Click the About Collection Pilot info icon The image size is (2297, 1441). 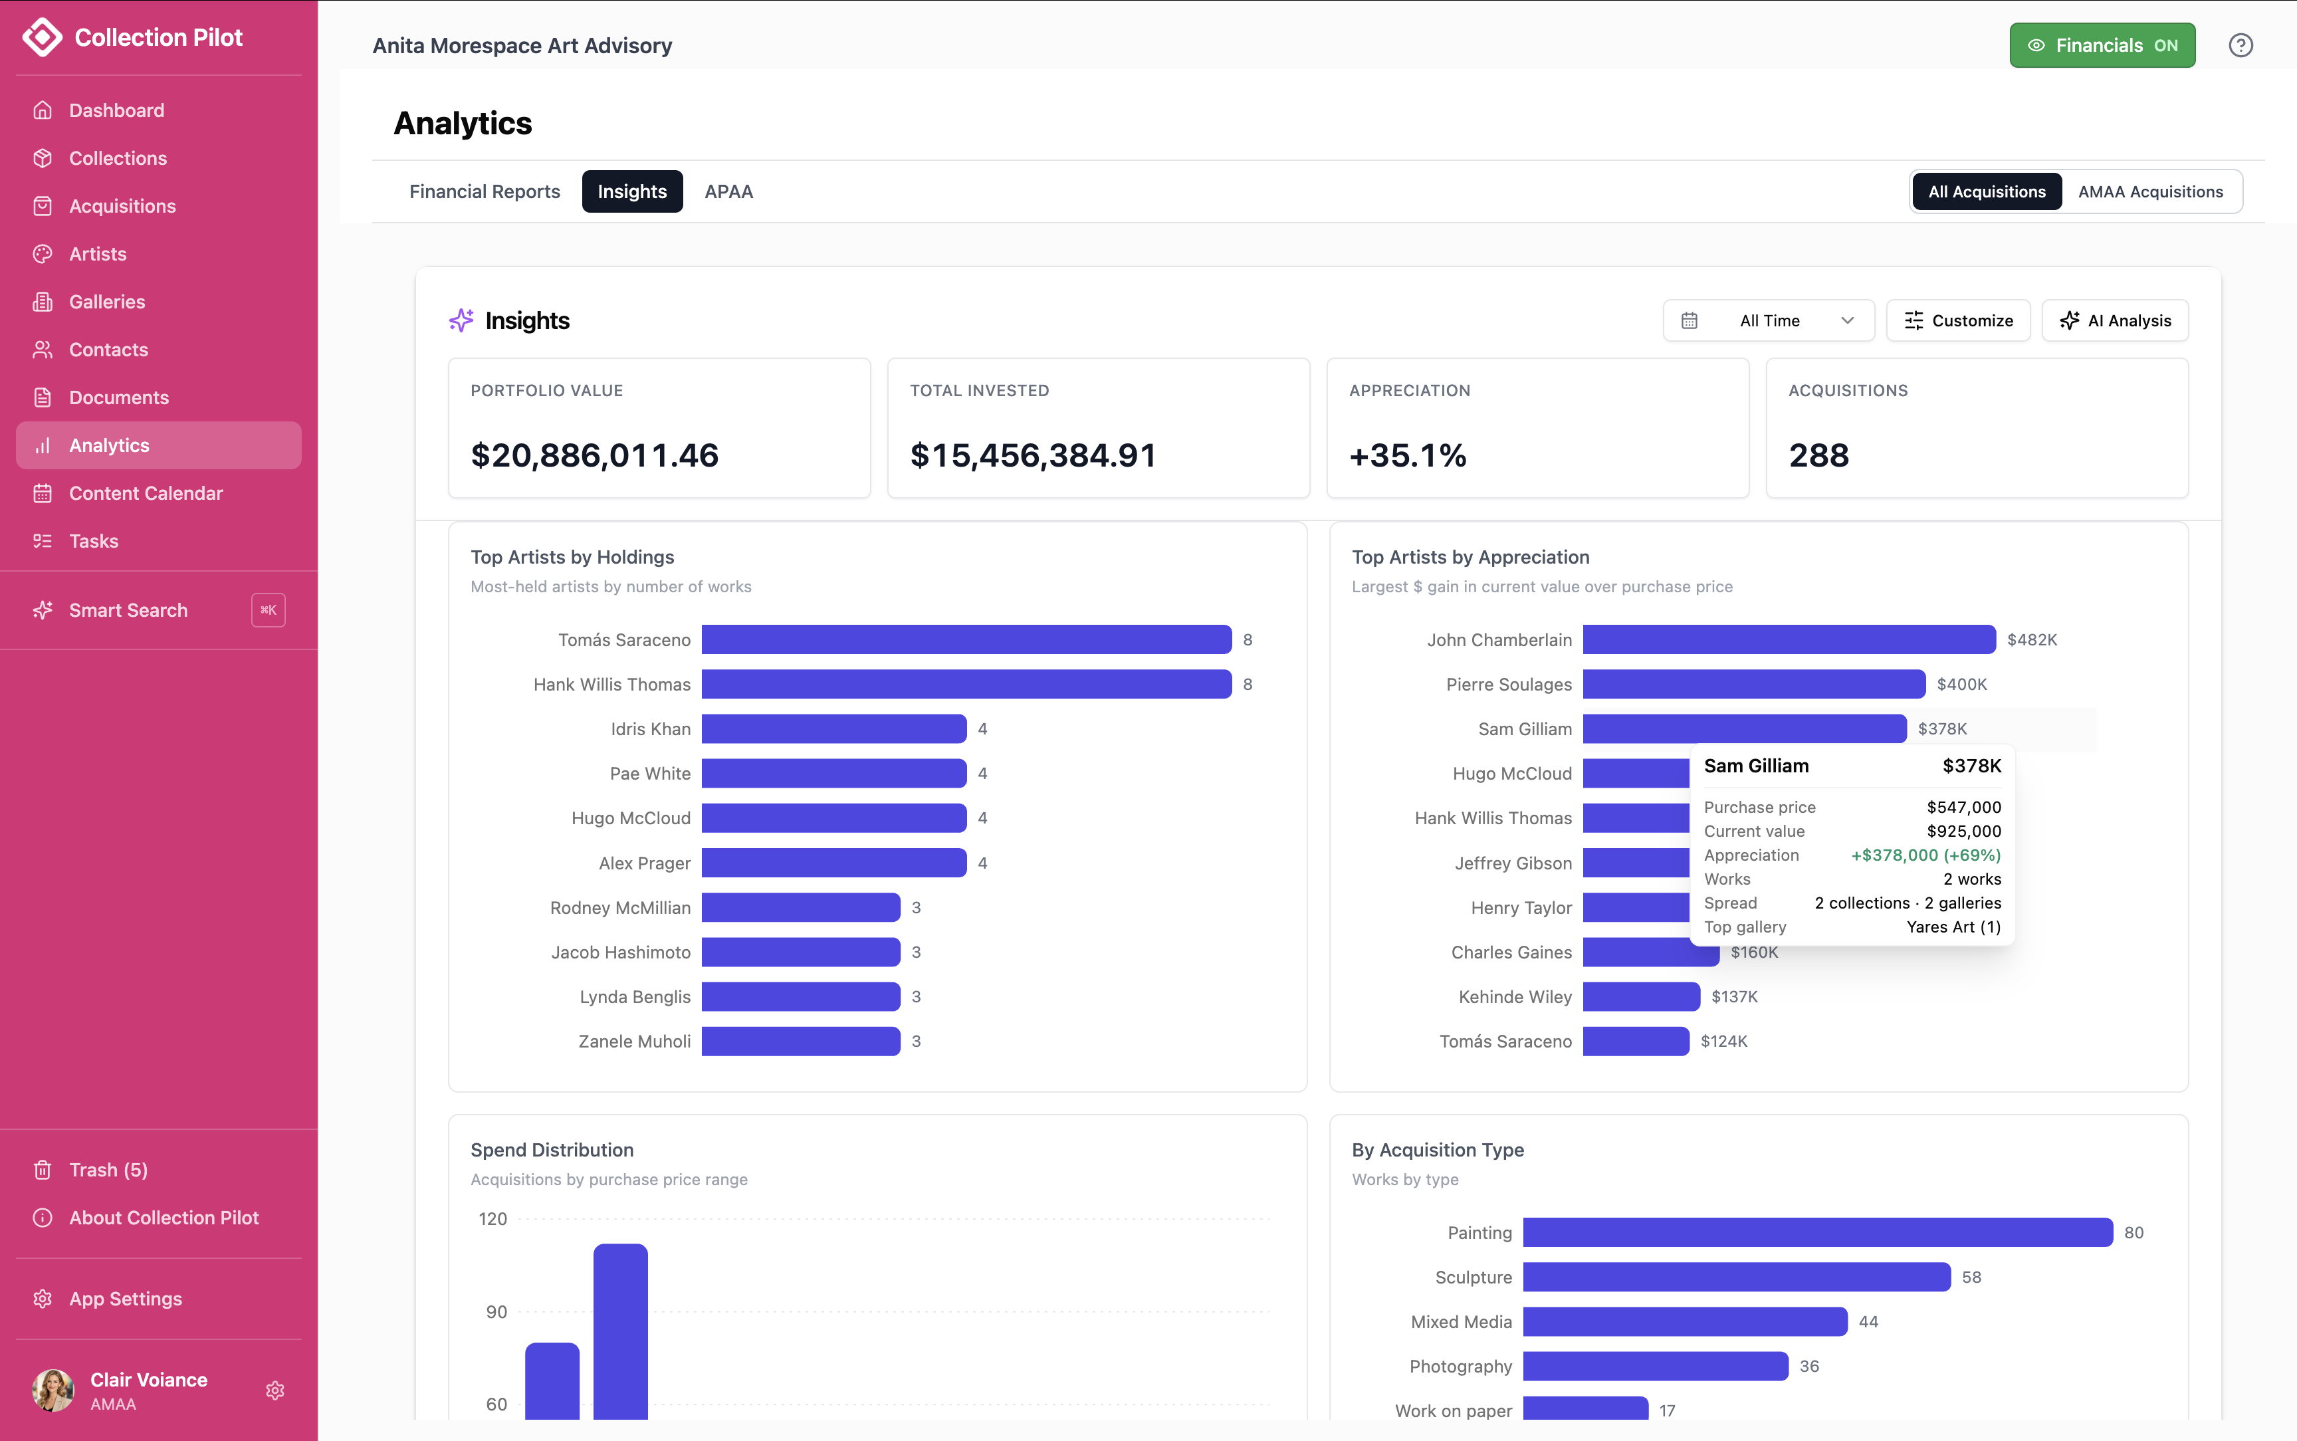(42, 1217)
